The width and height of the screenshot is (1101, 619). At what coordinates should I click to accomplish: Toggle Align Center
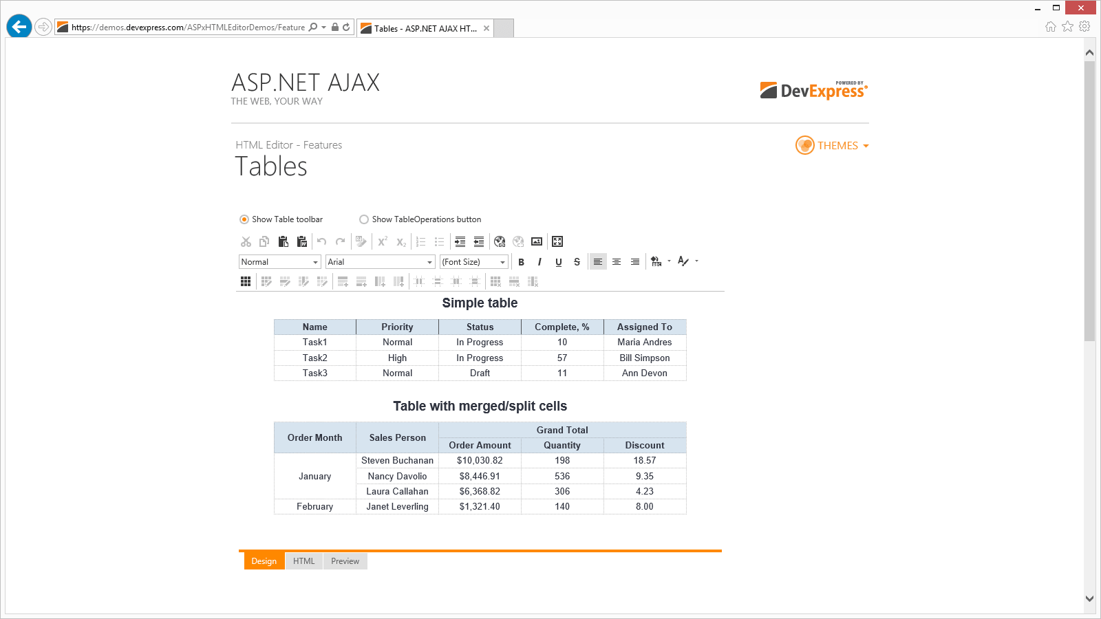tap(617, 262)
